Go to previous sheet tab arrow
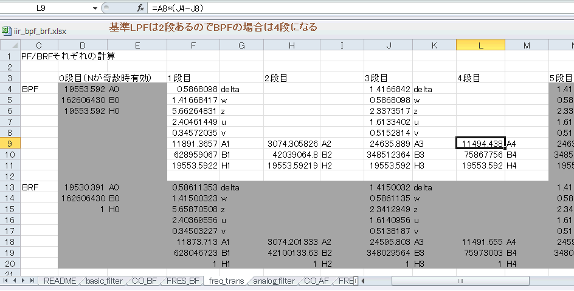Screen dimensions: 574x291 click(x=15, y=281)
